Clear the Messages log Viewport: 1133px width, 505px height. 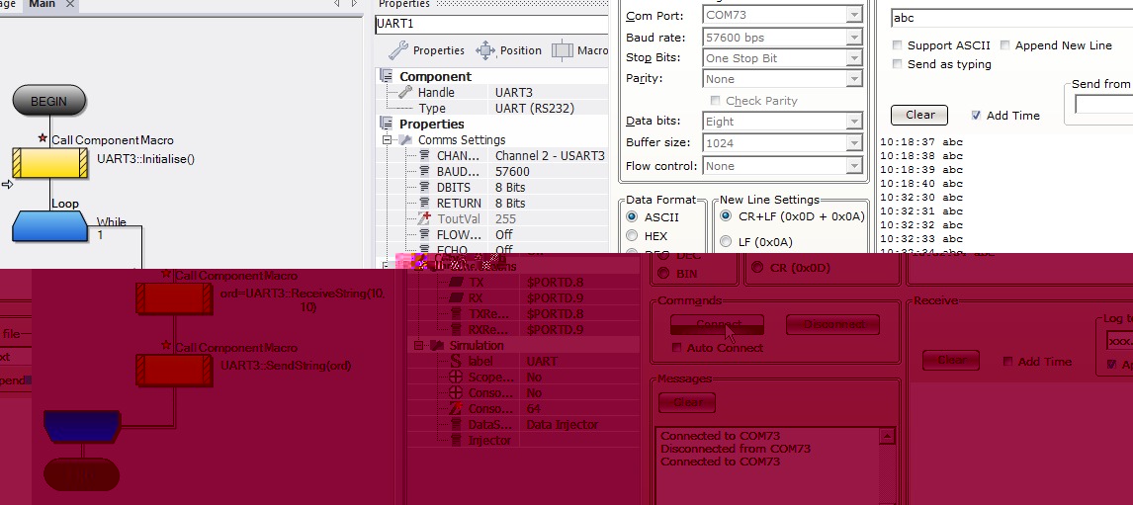(686, 402)
